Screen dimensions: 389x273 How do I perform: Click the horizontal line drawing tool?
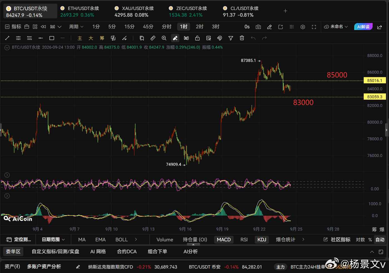click(x=41, y=38)
